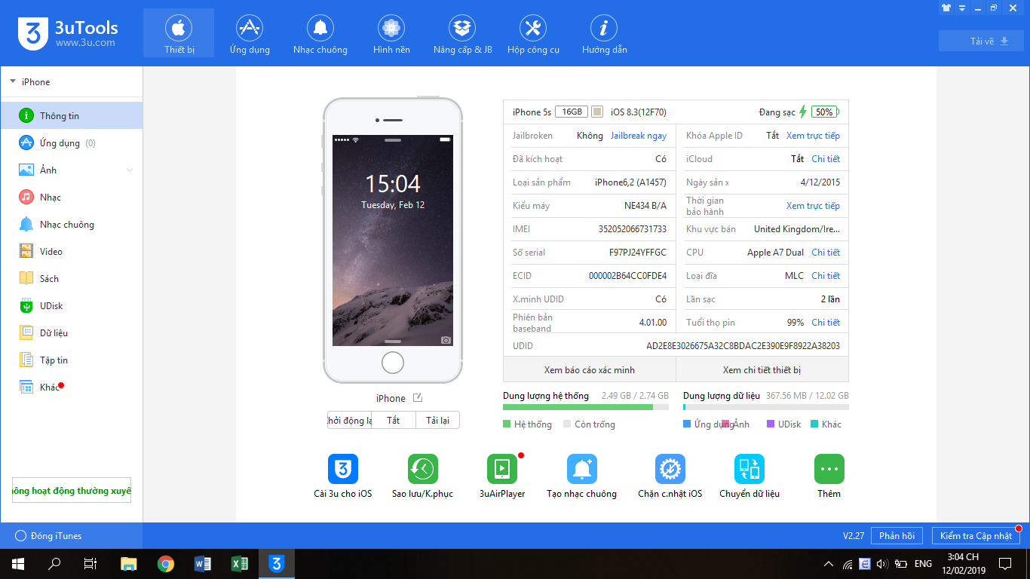Open Tạo nhạc chuông ringtone maker
Image resolution: width=1030 pixels, height=579 pixels.
582,469
